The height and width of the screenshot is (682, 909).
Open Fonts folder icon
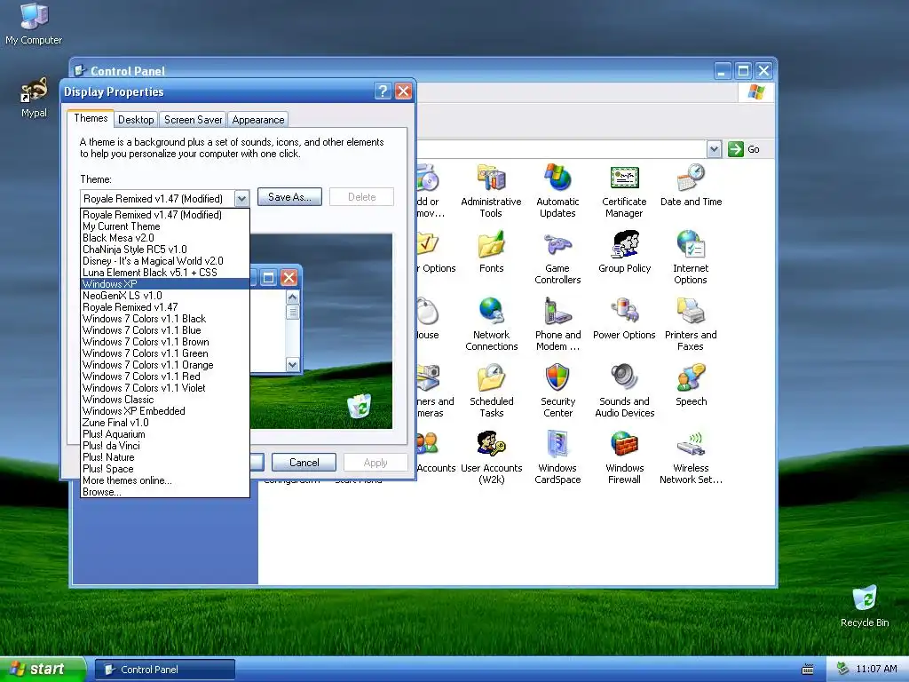pyautogui.click(x=491, y=252)
